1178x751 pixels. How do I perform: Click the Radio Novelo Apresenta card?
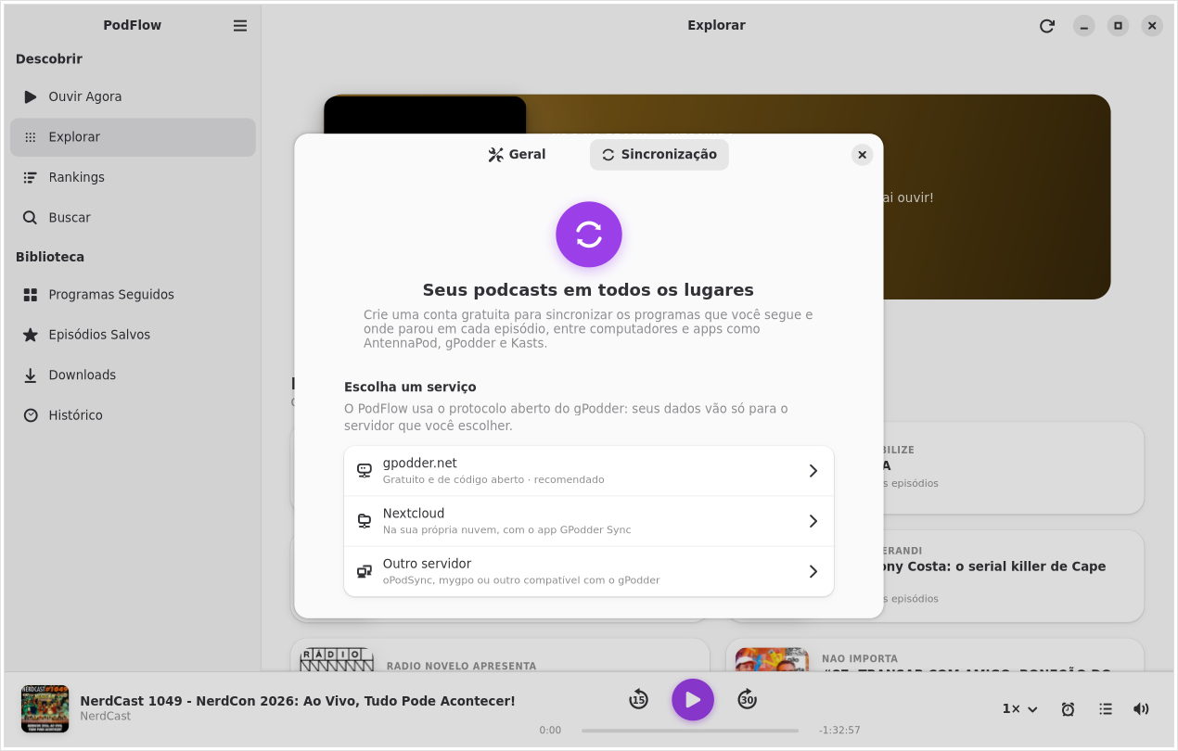500,656
